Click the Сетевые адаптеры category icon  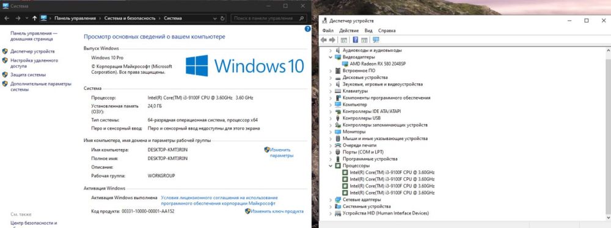pyautogui.click(x=338, y=199)
